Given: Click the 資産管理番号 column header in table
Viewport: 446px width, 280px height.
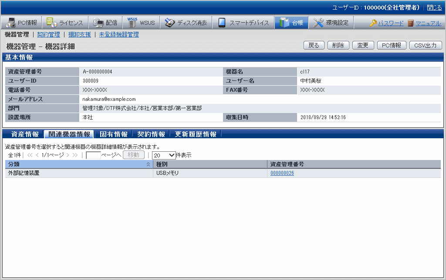Looking at the screenshot, I should click(354, 164).
